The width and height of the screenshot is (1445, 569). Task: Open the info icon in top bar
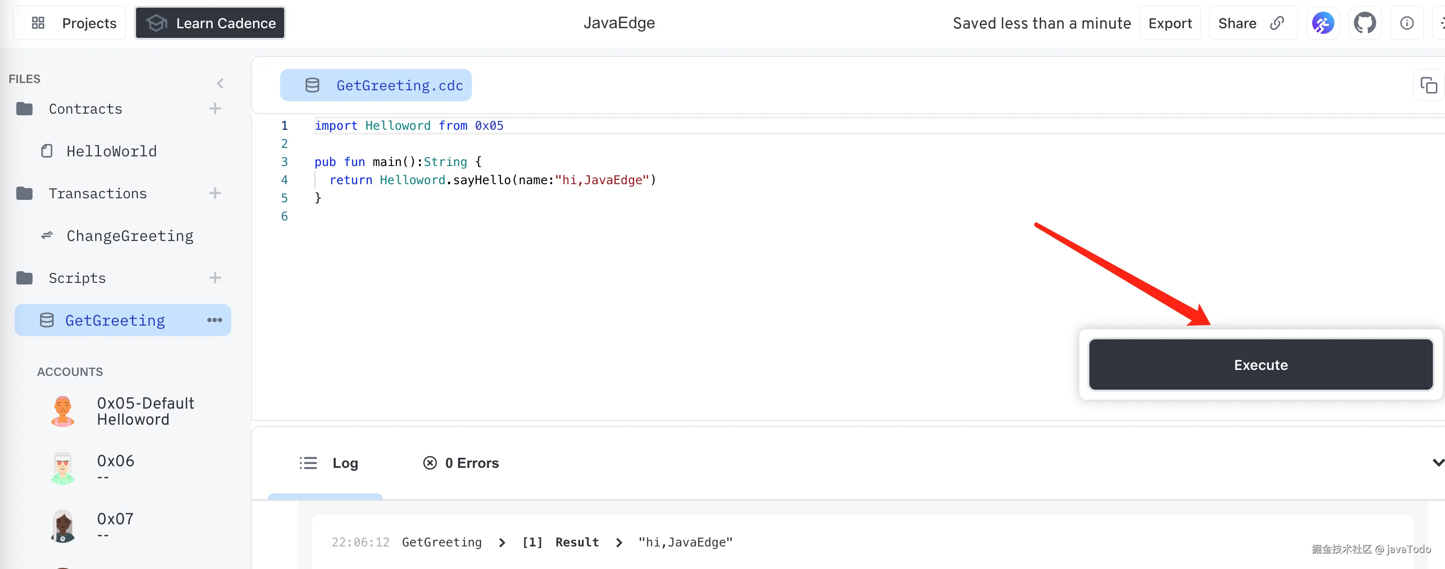tap(1406, 23)
